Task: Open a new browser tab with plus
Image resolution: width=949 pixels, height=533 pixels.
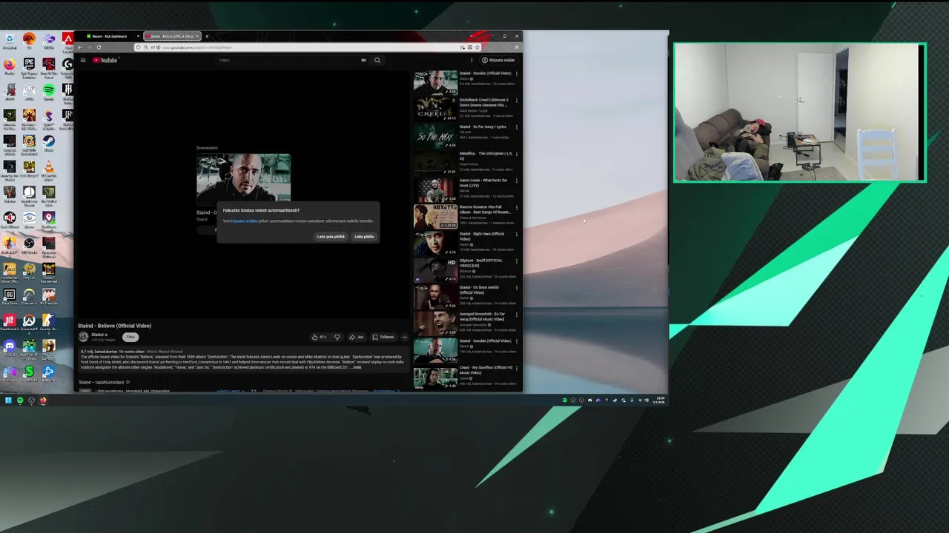Action: point(207,36)
